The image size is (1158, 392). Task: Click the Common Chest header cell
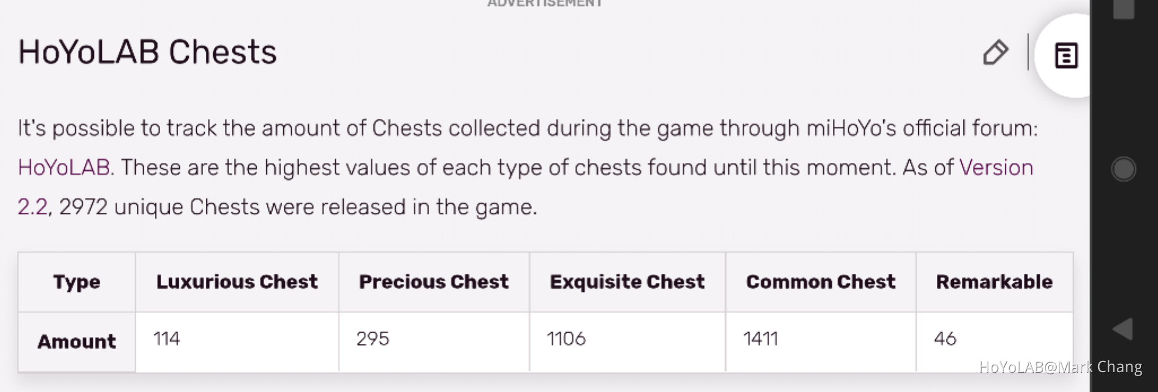821,281
